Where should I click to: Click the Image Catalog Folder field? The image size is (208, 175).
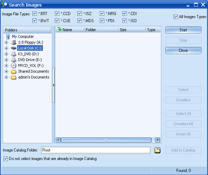[96, 150]
